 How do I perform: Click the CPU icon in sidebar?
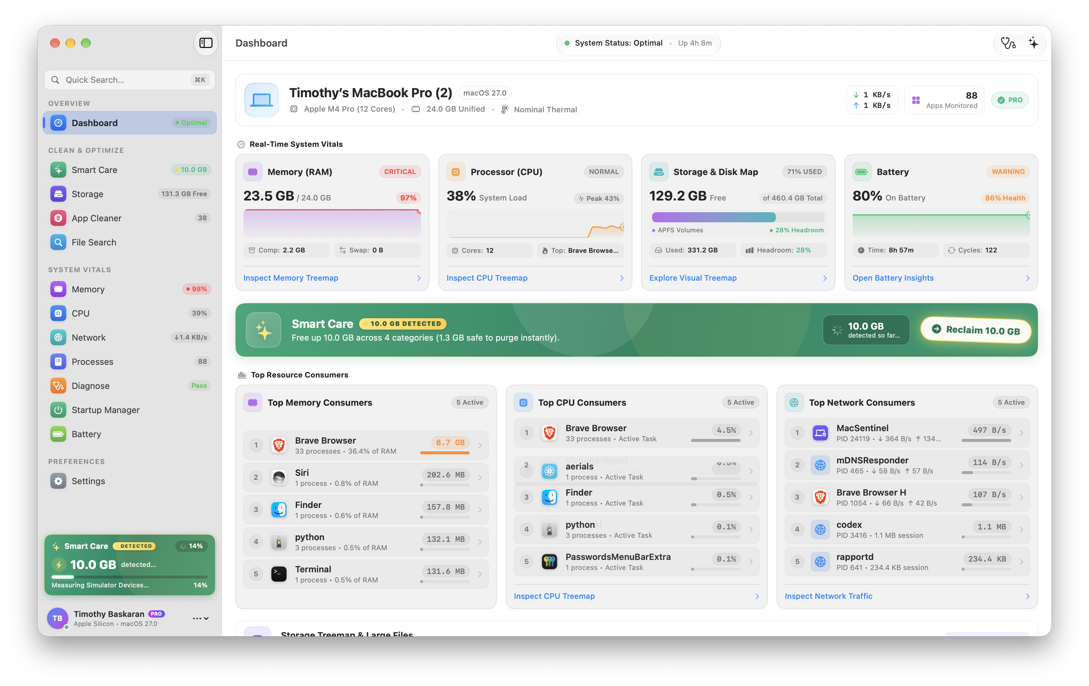(x=58, y=313)
